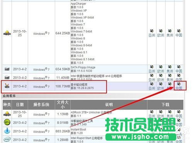Click the 2013-4-2 date in 显卡驱动程序 row
This screenshot has height=143, width=193.
tap(20, 86)
